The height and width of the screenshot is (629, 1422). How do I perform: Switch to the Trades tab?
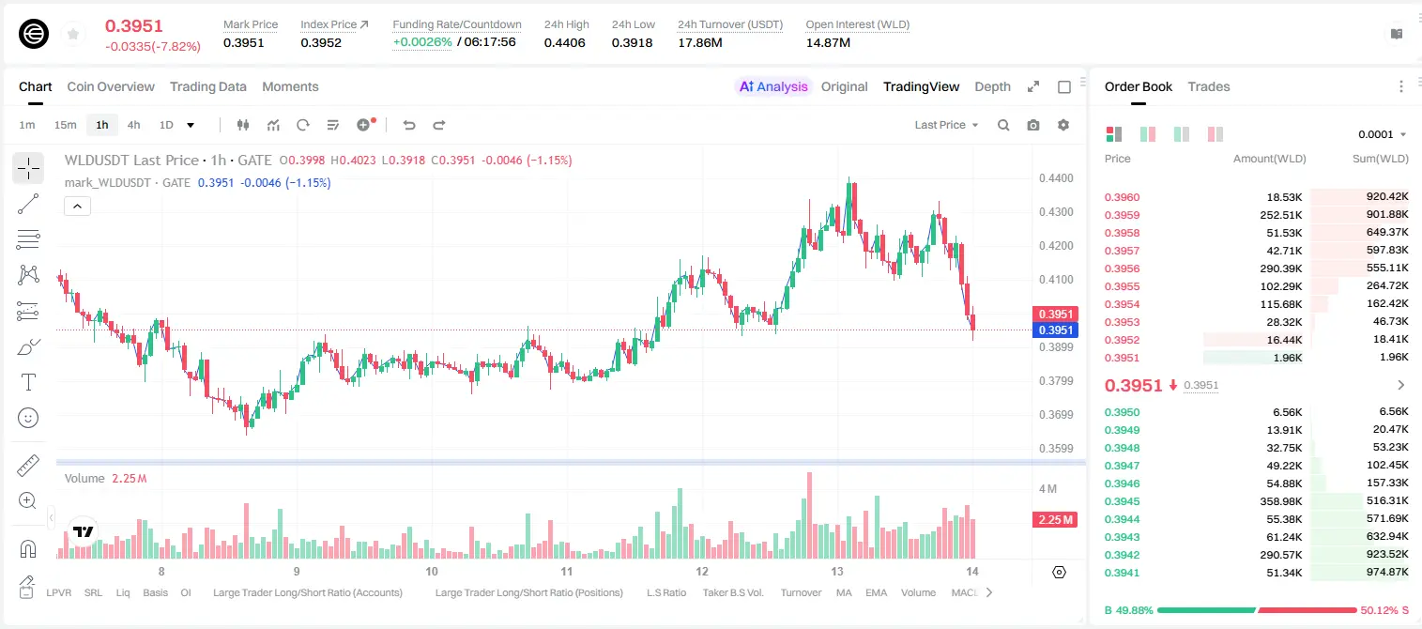[1209, 86]
